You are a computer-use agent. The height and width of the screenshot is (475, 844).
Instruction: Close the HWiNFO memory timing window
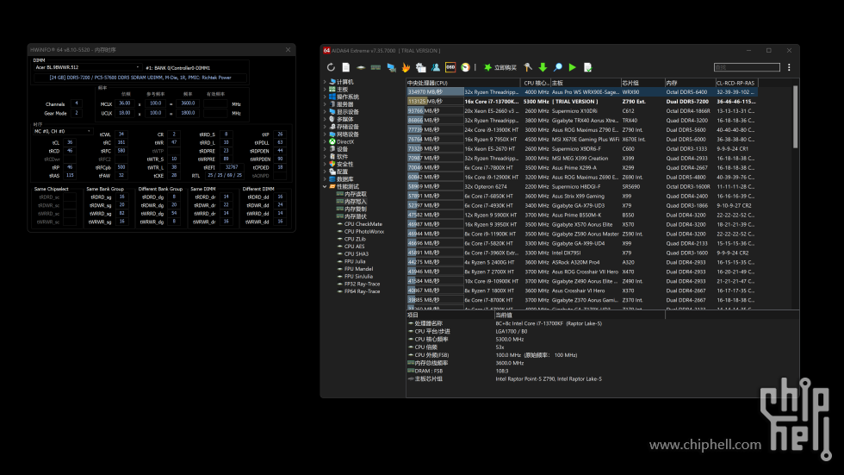click(x=288, y=49)
